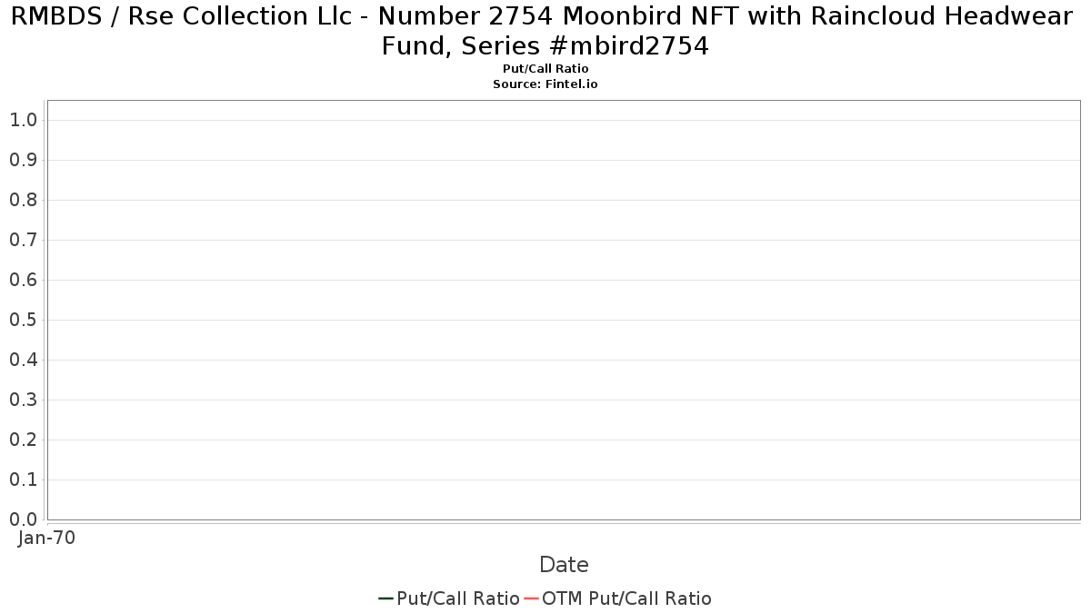Click the 0.0 y-axis label

pyautogui.click(x=23, y=519)
